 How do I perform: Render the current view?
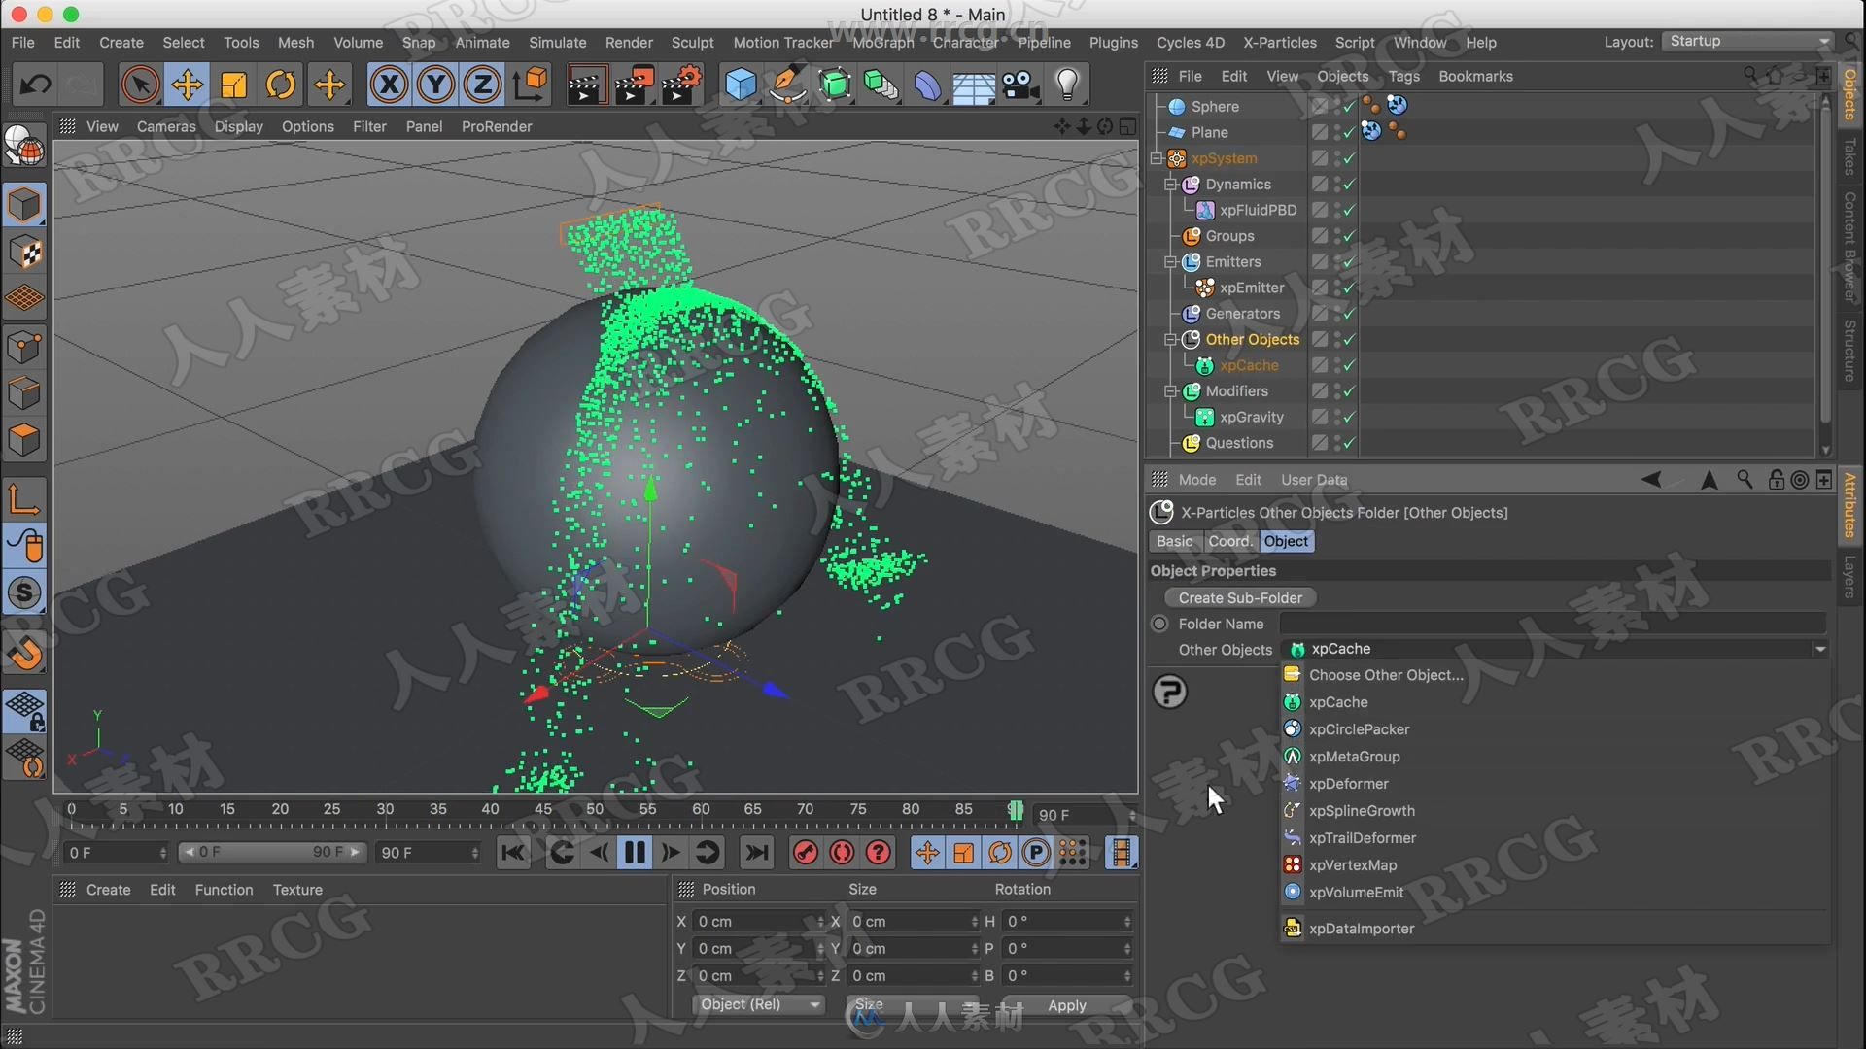[x=585, y=85]
